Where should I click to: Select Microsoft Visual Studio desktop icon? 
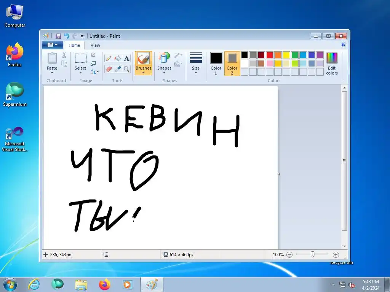pos(15,139)
